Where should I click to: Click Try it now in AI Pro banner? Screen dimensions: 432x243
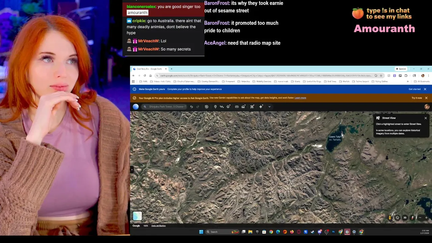(417, 98)
